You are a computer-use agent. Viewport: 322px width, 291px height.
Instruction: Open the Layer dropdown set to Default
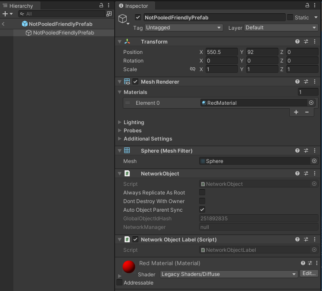click(x=281, y=28)
